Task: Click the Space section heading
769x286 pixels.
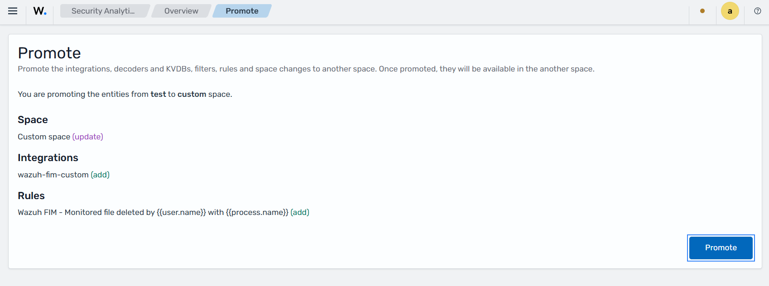Action: (33, 119)
